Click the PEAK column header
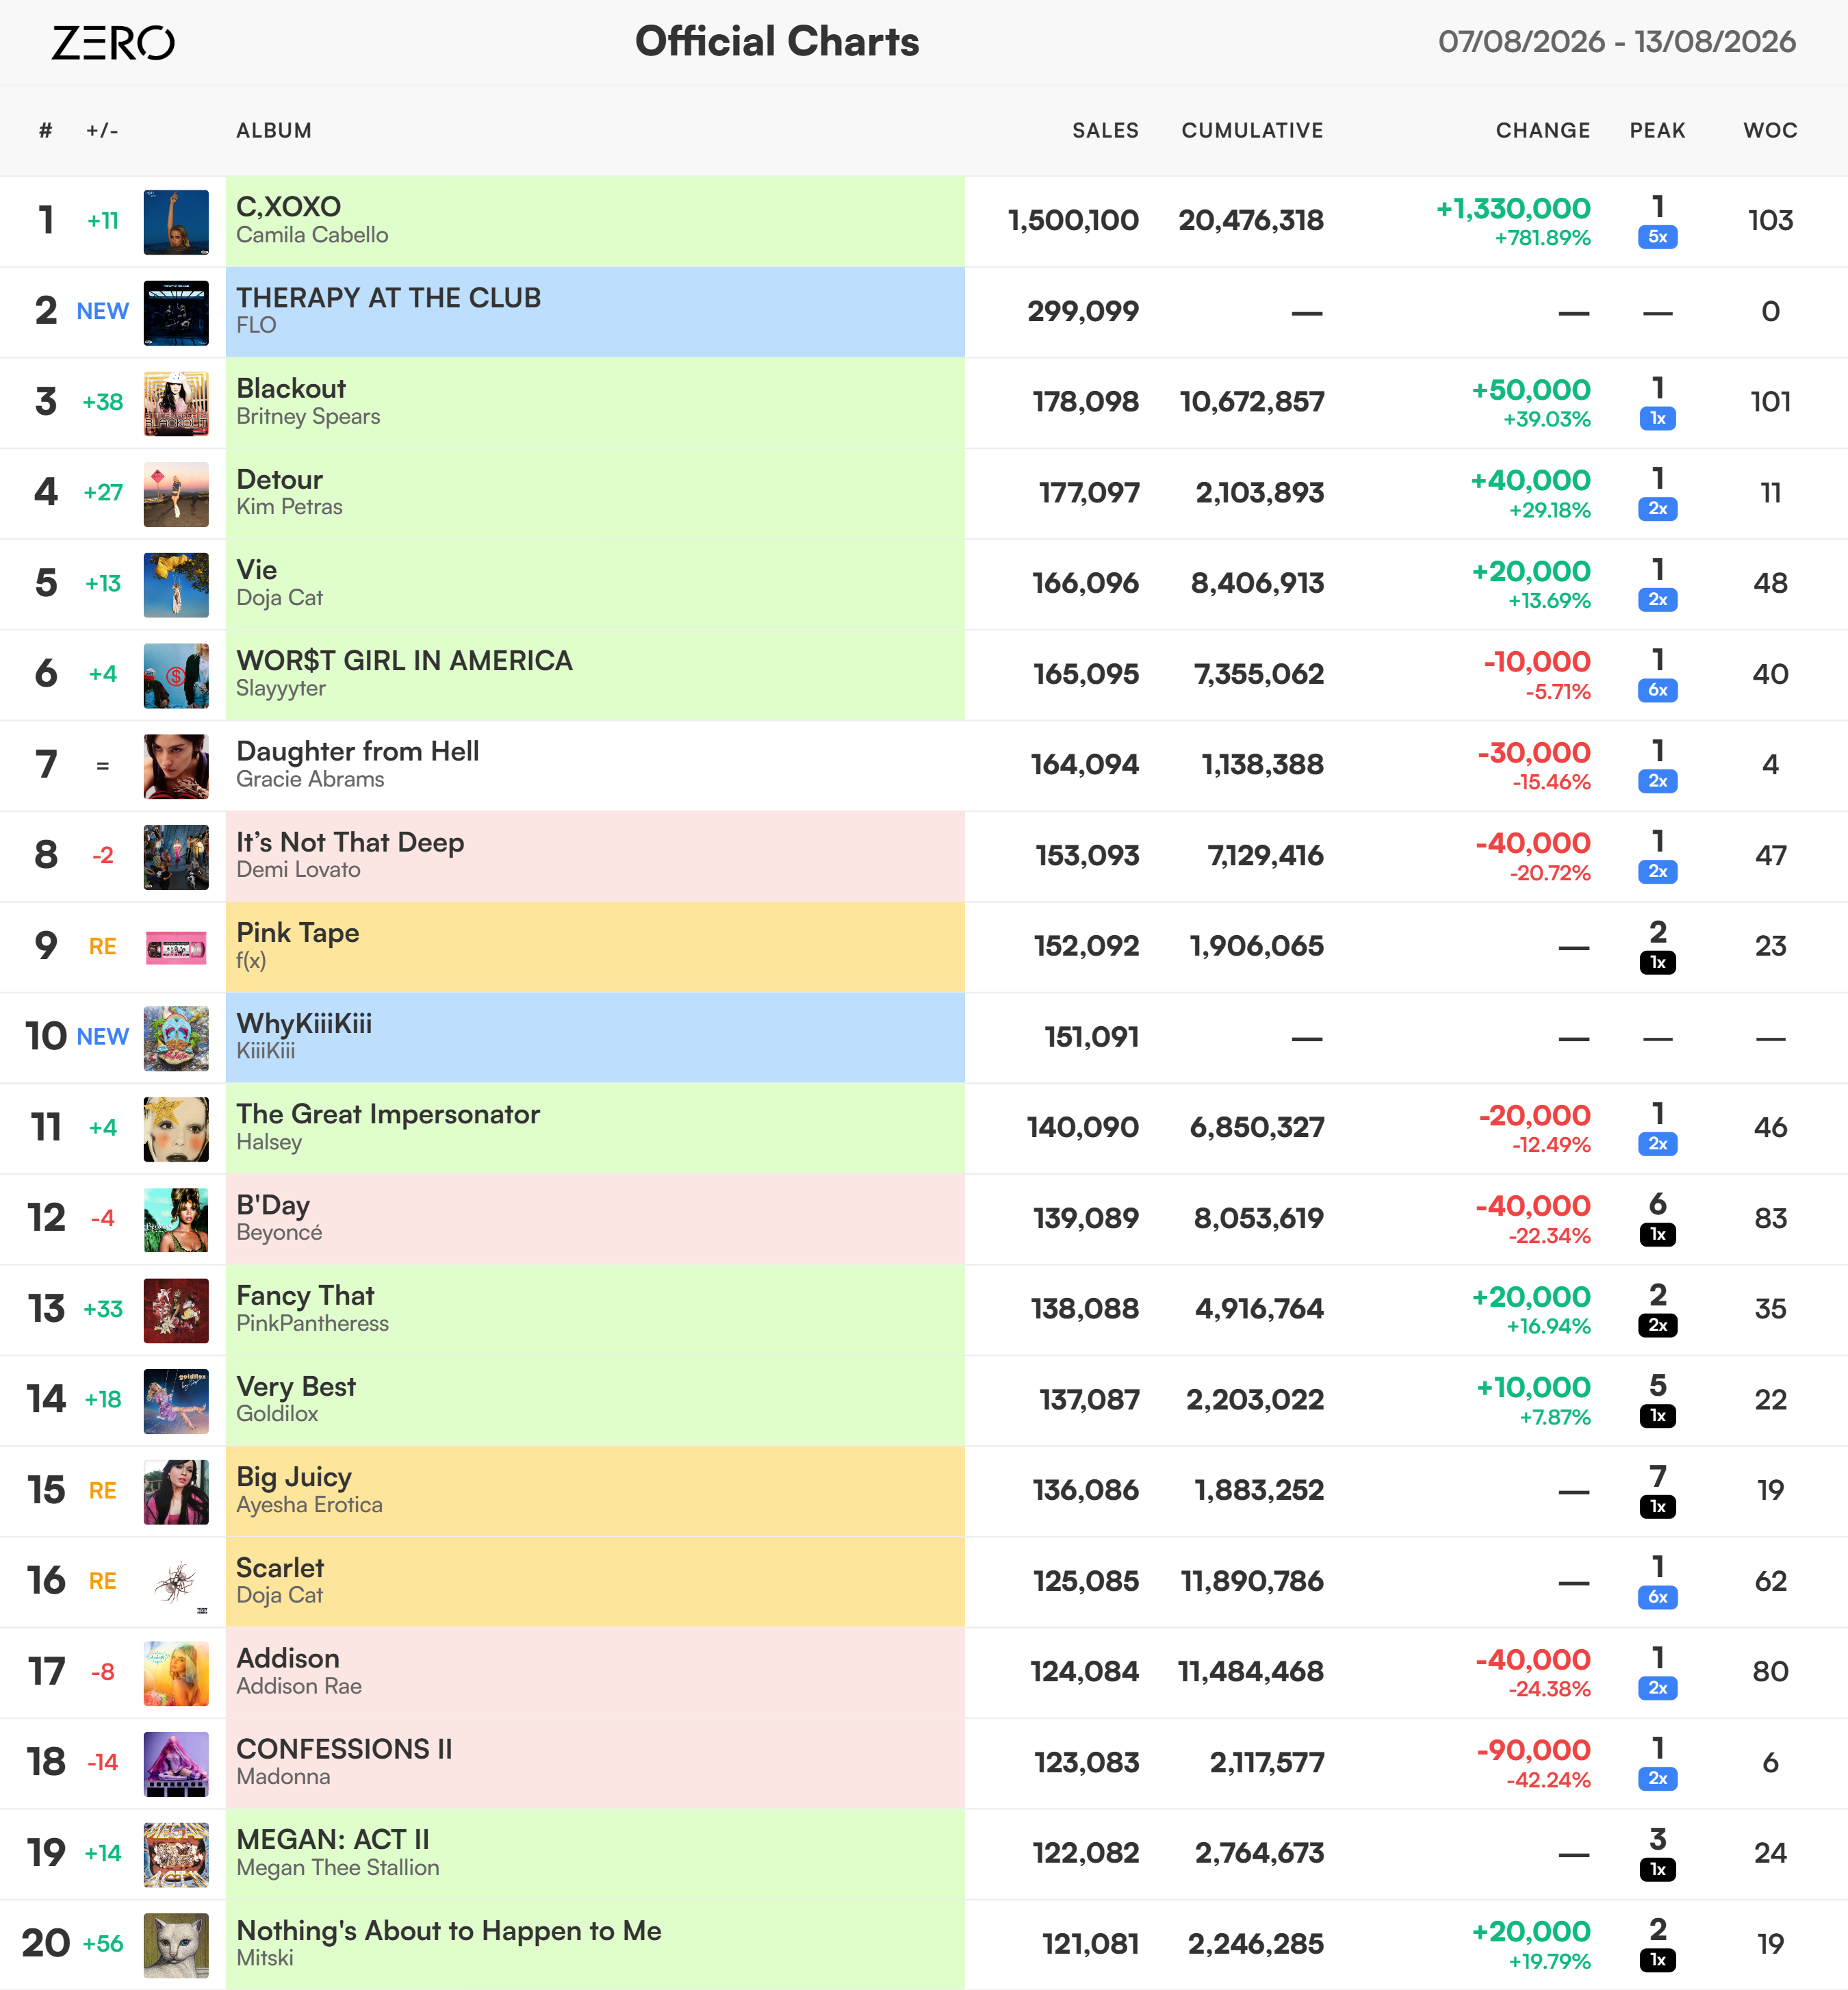This screenshot has height=1990, width=1848. tap(1657, 130)
